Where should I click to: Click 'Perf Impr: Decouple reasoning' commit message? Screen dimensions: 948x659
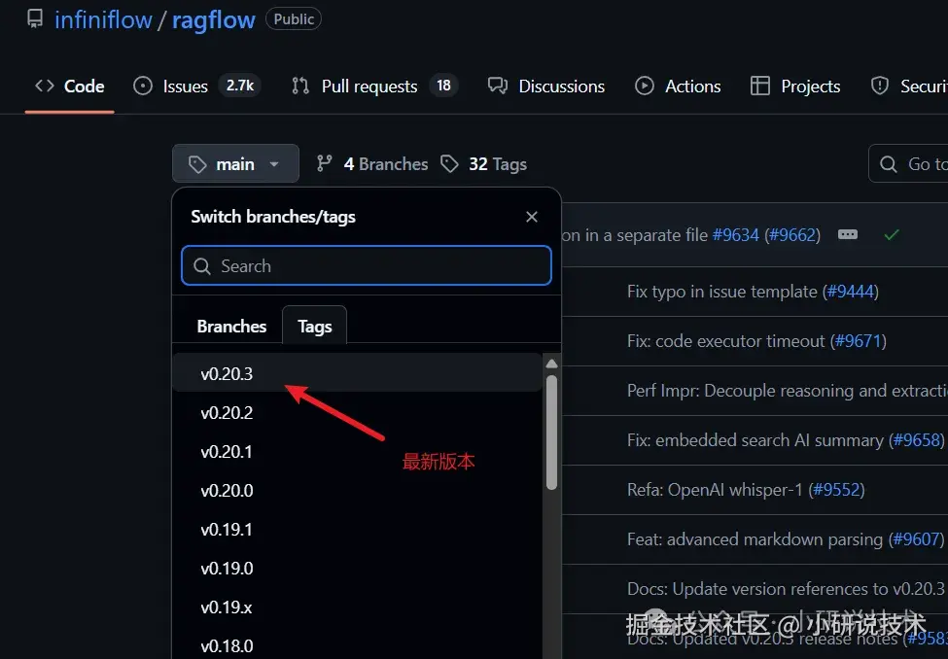click(788, 391)
